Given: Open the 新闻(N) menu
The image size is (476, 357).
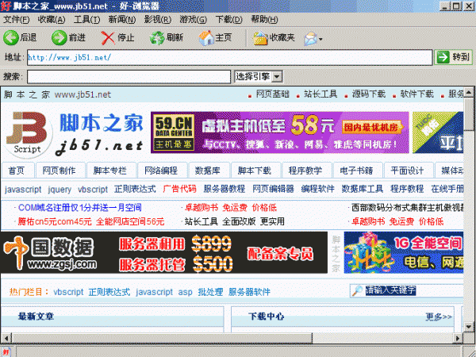Looking at the screenshot, I should [122, 20].
